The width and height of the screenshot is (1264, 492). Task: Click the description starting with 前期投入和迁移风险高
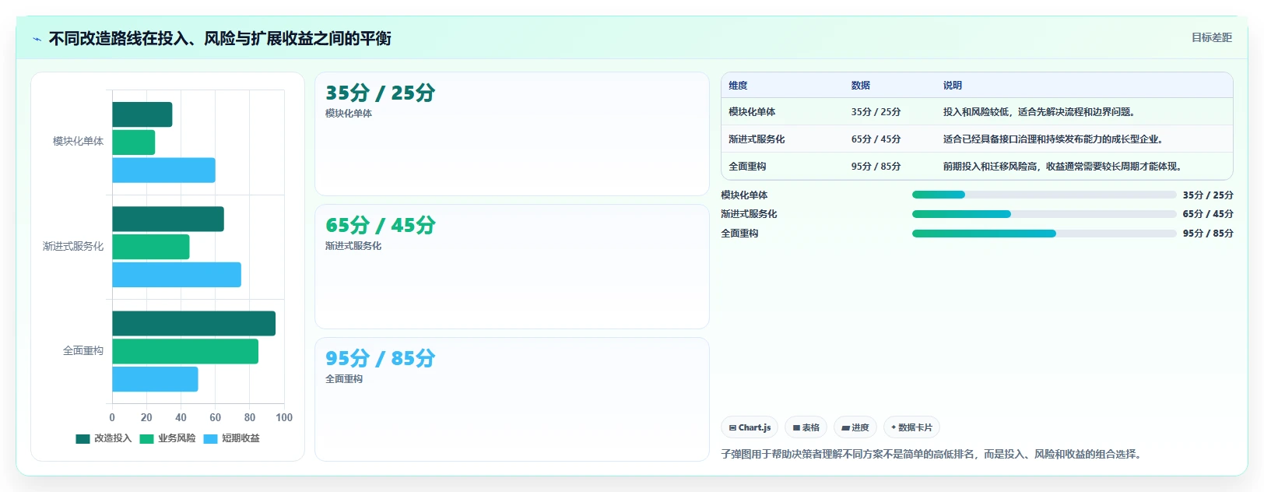(x=1065, y=167)
